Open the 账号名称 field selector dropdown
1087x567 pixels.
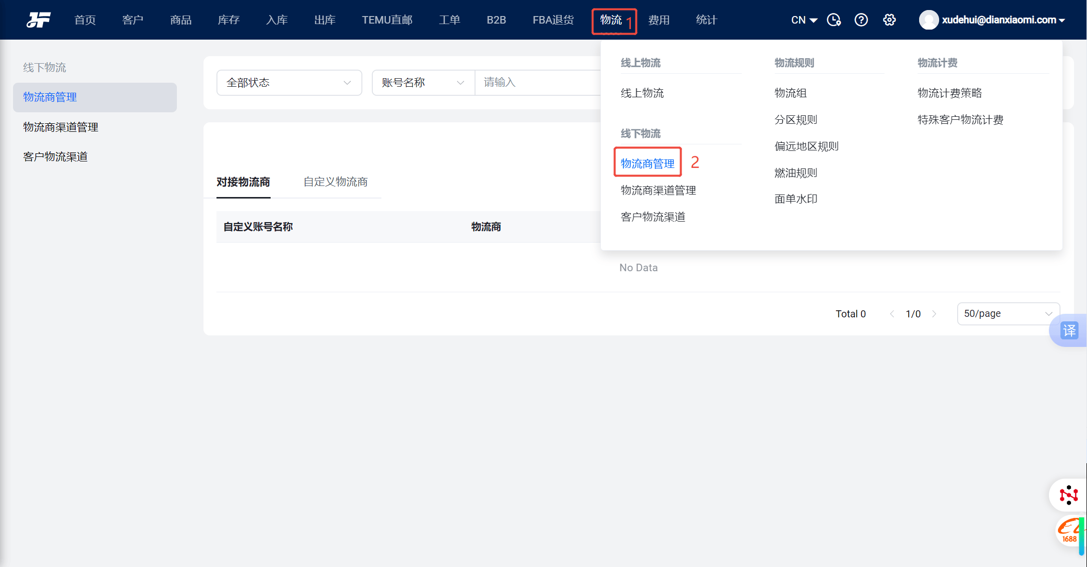(x=422, y=82)
